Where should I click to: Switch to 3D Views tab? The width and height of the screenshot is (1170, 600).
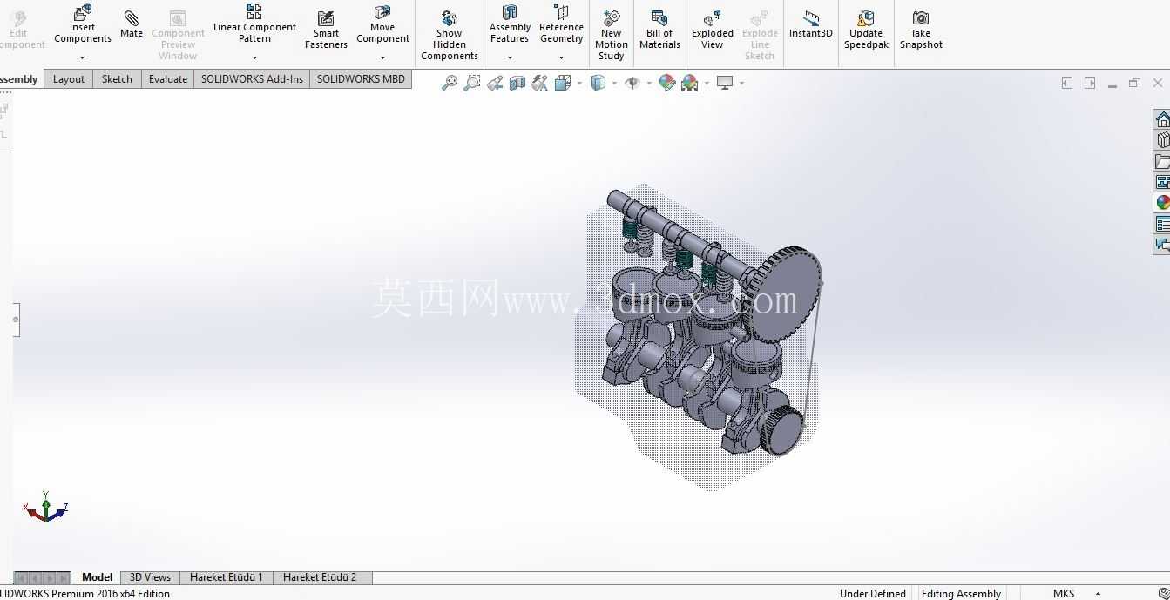tap(150, 577)
